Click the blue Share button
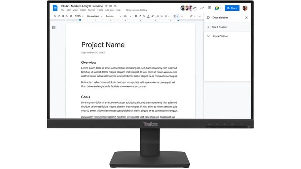Image resolution: width=301 pixels, height=169 pixels. pos(232,8)
